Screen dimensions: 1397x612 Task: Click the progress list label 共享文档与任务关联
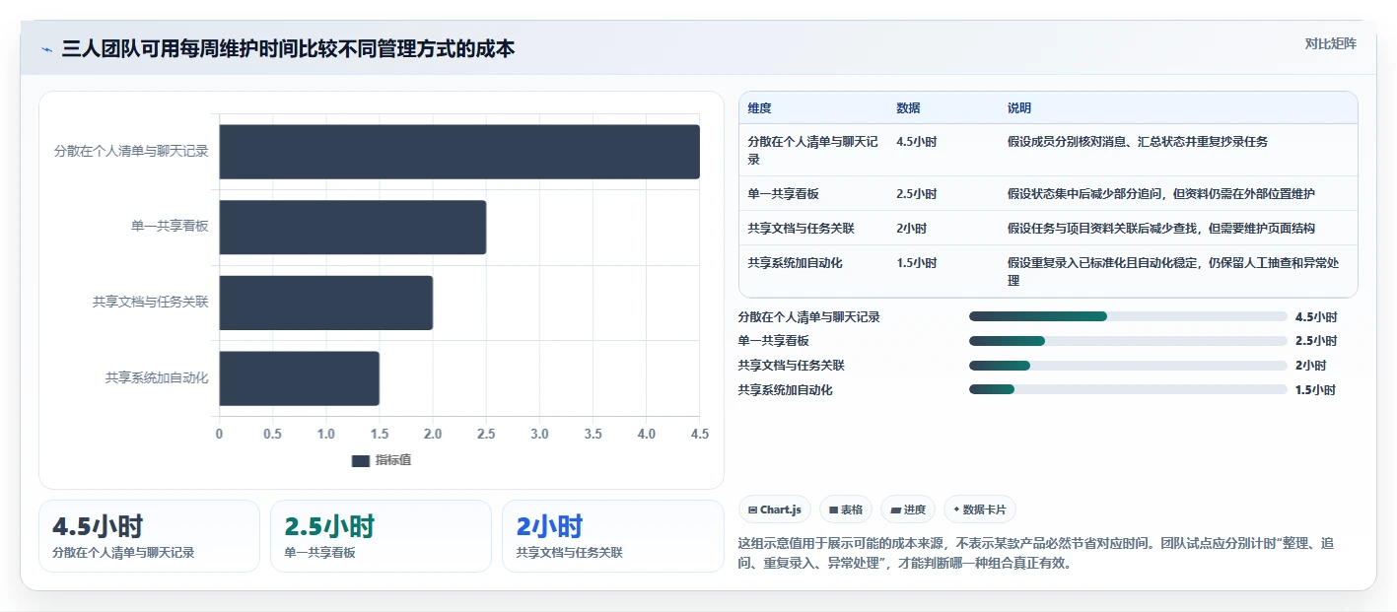[x=791, y=366]
